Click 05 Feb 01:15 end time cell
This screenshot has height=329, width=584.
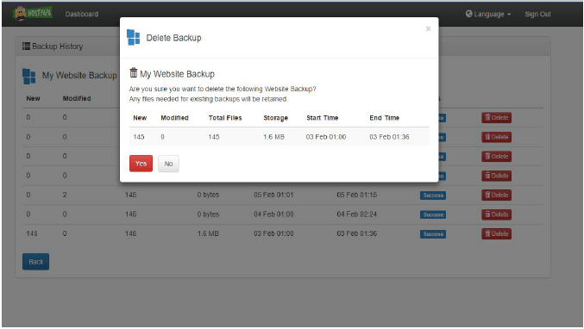coord(357,195)
